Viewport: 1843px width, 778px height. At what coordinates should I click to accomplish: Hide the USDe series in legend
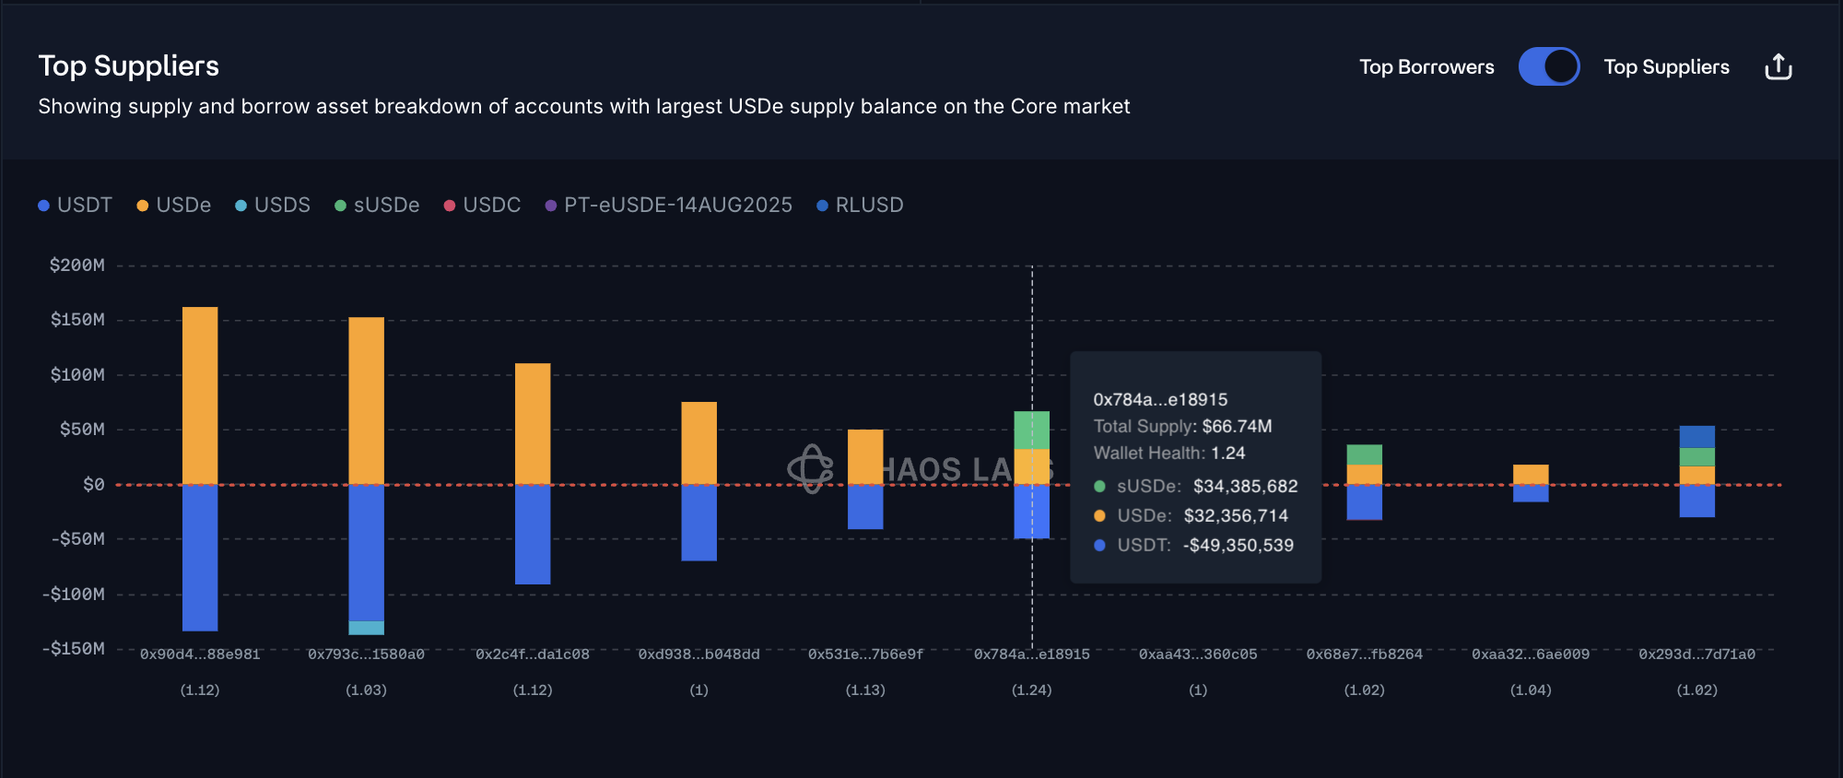click(x=173, y=205)
